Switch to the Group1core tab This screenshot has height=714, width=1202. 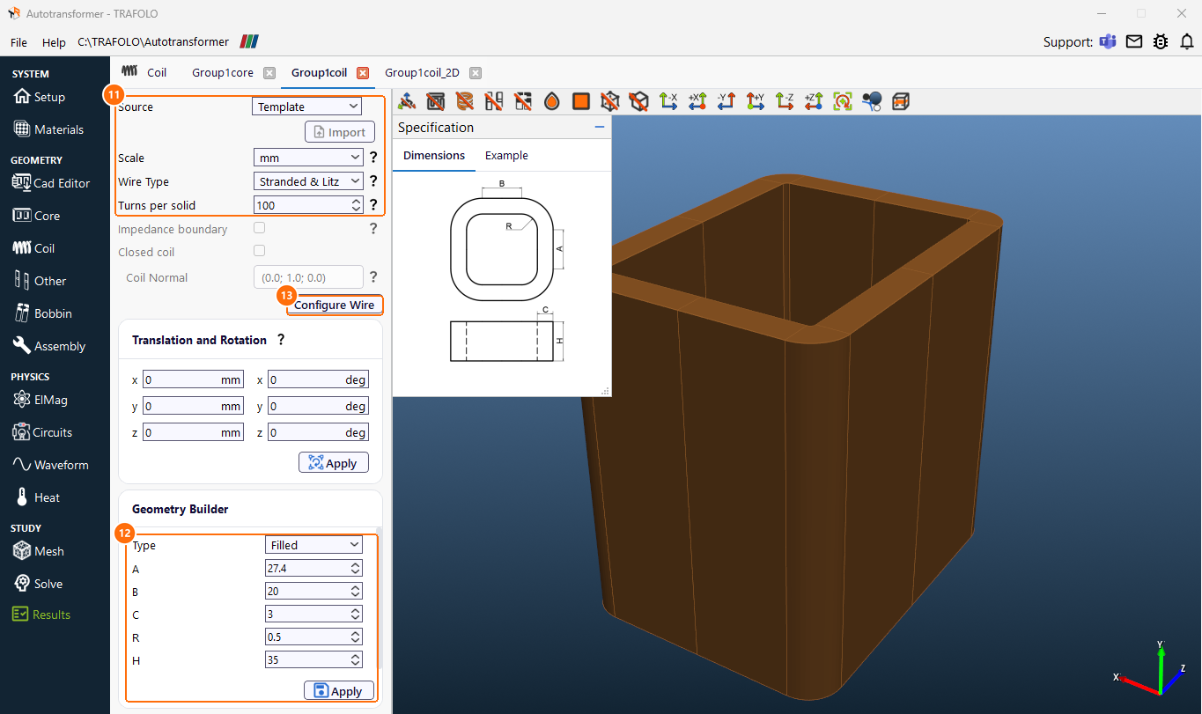pyautogui.click(x=223, y=73)
